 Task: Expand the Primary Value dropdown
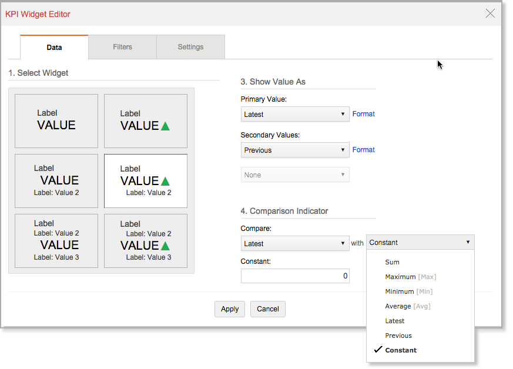pos(295,114)
